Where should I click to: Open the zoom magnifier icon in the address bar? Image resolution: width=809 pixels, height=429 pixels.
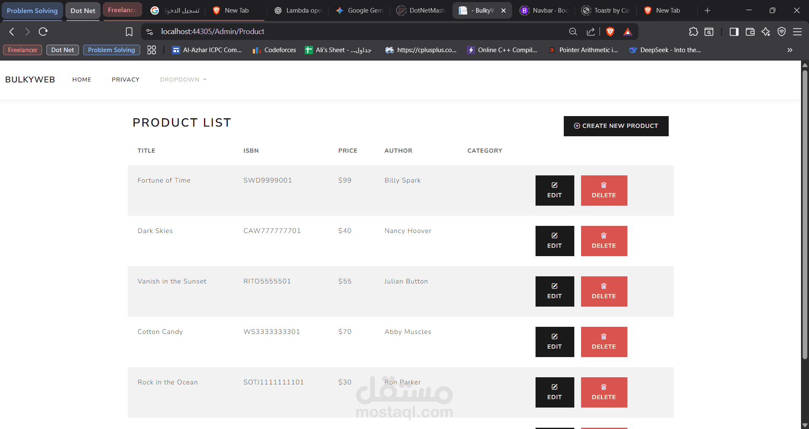tap(573, 32)
